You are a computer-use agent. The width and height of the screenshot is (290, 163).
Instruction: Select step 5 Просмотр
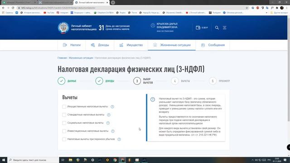219,81
